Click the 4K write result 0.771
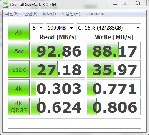 pyautogui.click(x=114, y=88)
